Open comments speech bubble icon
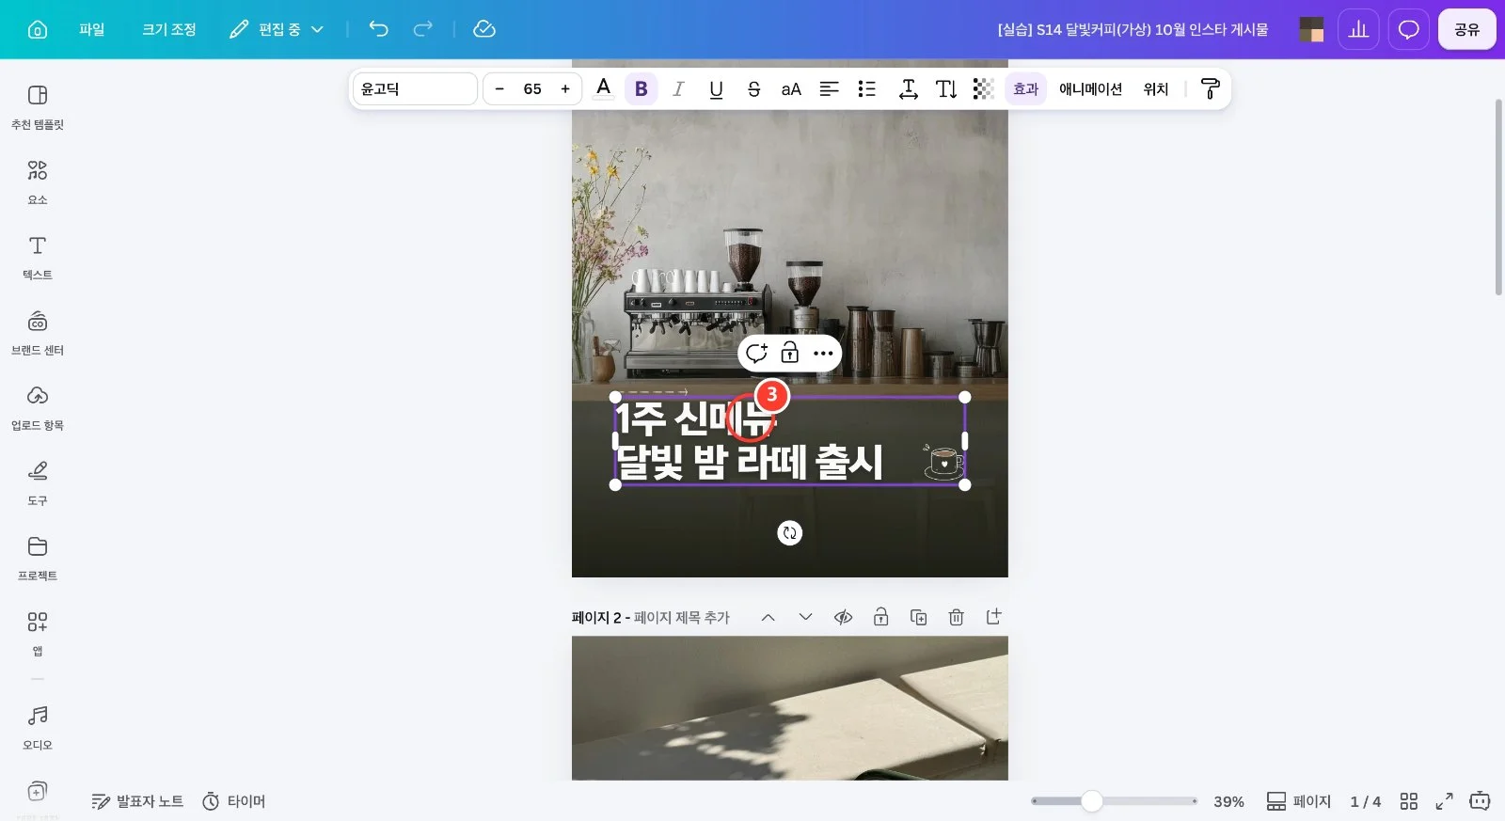The width and height of the screenshot is (1505, 821). (1408, 29)
